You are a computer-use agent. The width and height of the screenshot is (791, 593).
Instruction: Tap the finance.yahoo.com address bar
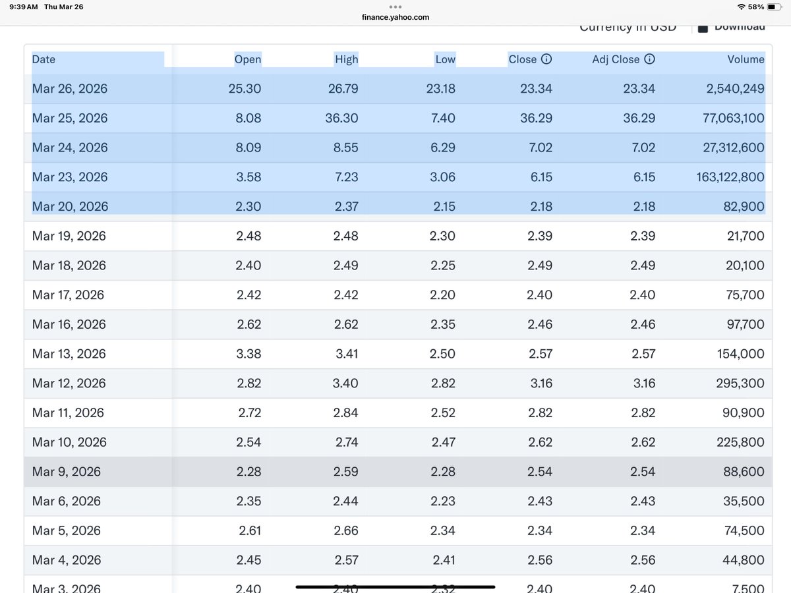[x=395, y=17]
